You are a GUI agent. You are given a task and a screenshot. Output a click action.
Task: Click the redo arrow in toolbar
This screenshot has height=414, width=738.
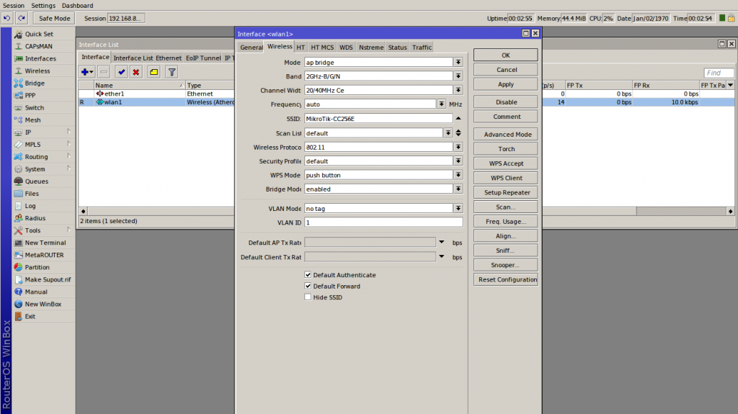(22, 18)
